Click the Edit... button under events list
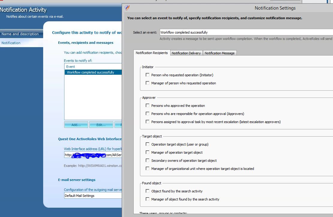Screen dimensions: 333x217 point(101,125)
